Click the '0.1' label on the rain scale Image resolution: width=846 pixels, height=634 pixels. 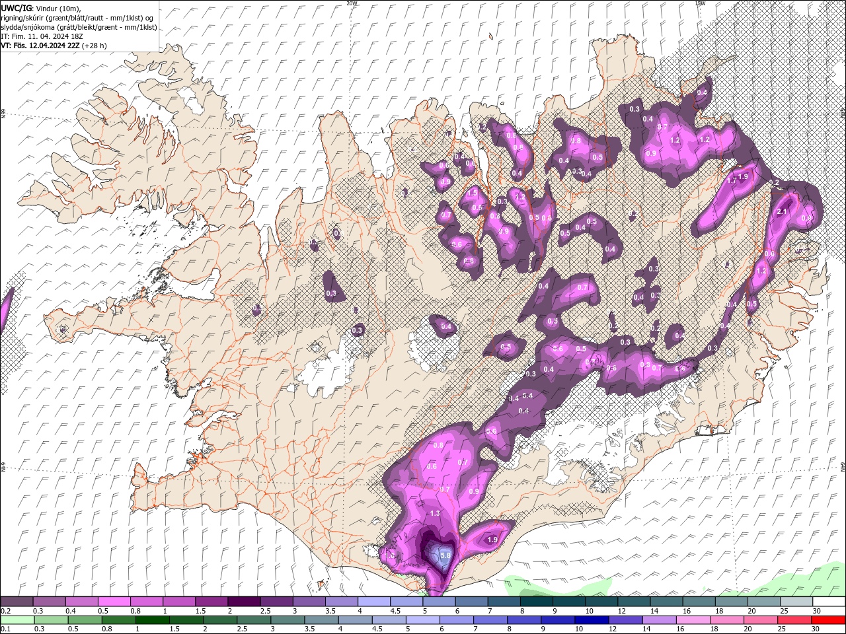pyautogui.click(x=5, y=629)
